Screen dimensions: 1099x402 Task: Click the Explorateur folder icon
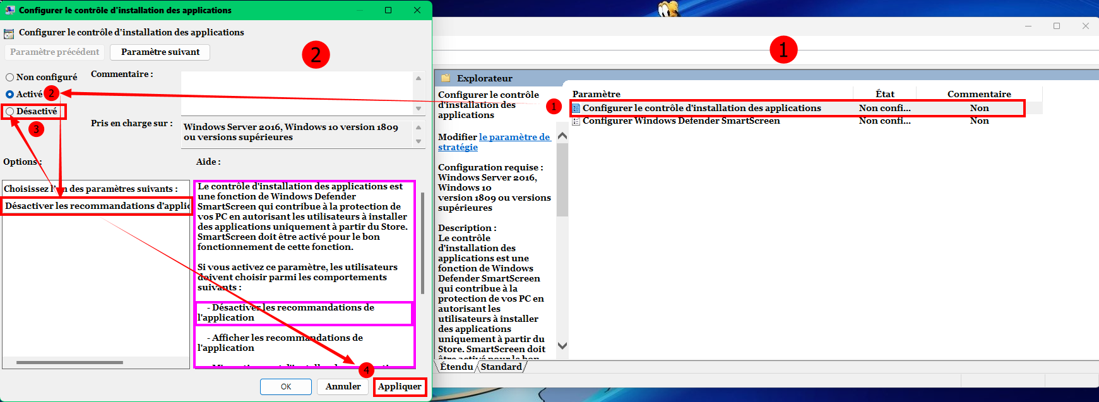click(446, 78)
